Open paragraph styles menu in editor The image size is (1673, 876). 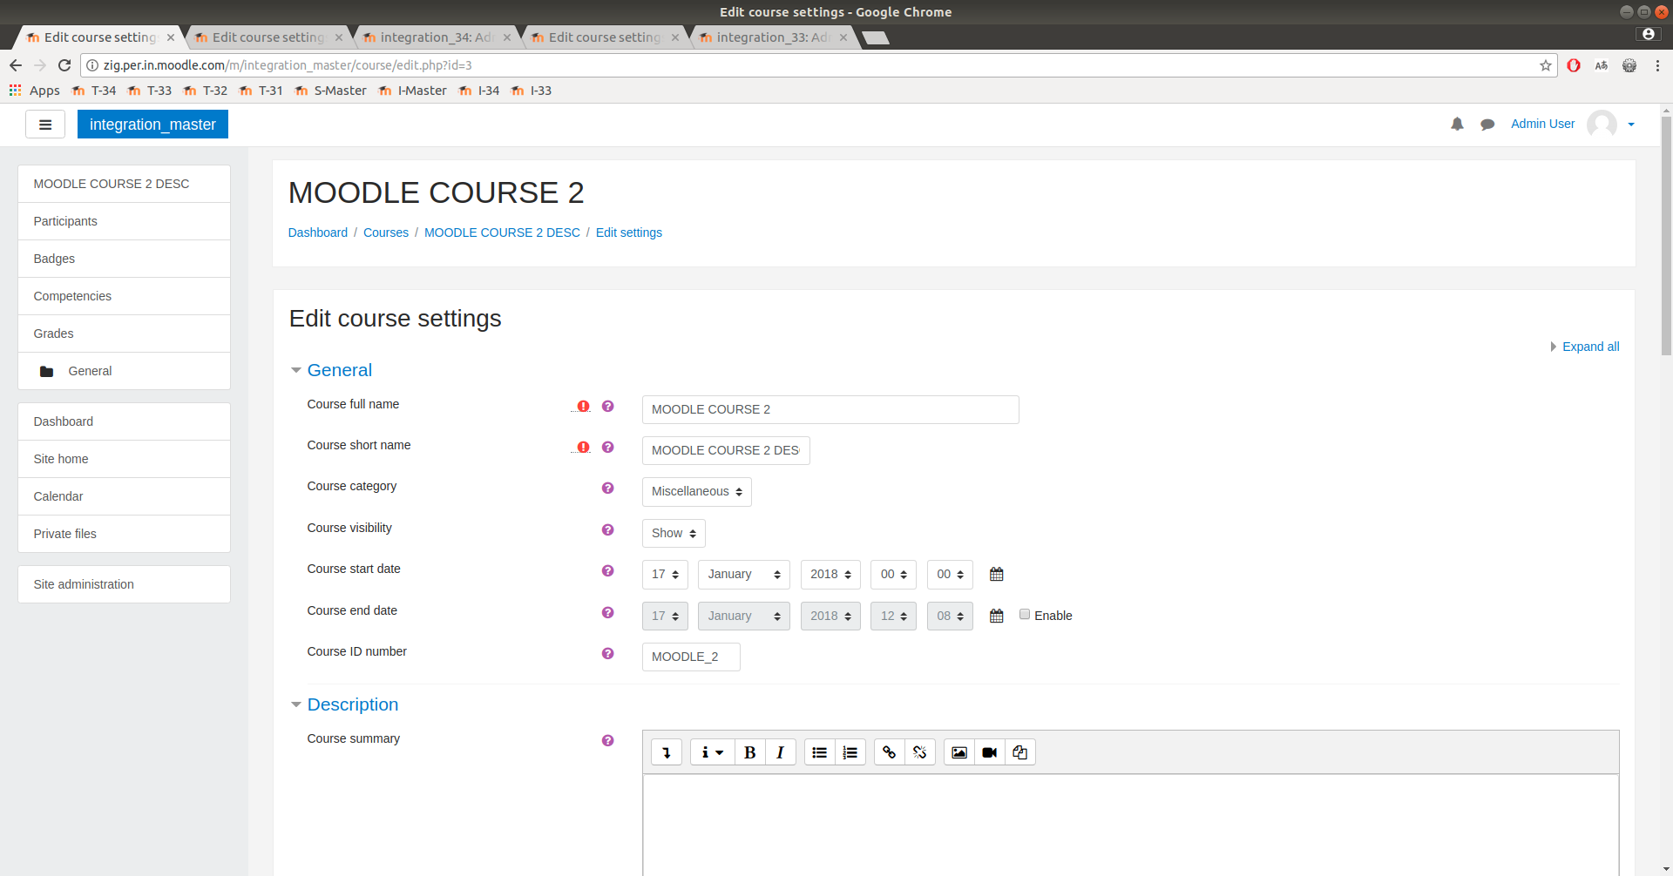point(713,752)
